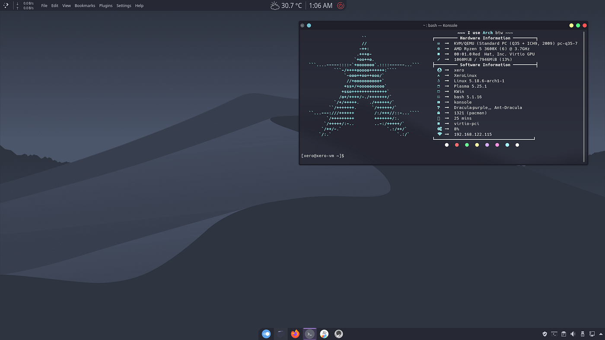Viewport: 605px width, 340px height.
Task: Click the volume speaker tray icon
Action: (x=573, y=334)
